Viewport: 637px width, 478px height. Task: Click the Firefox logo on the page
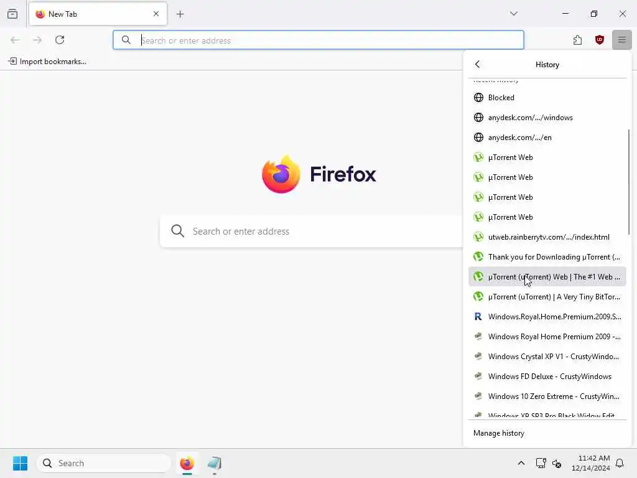[x=281, y=174]
